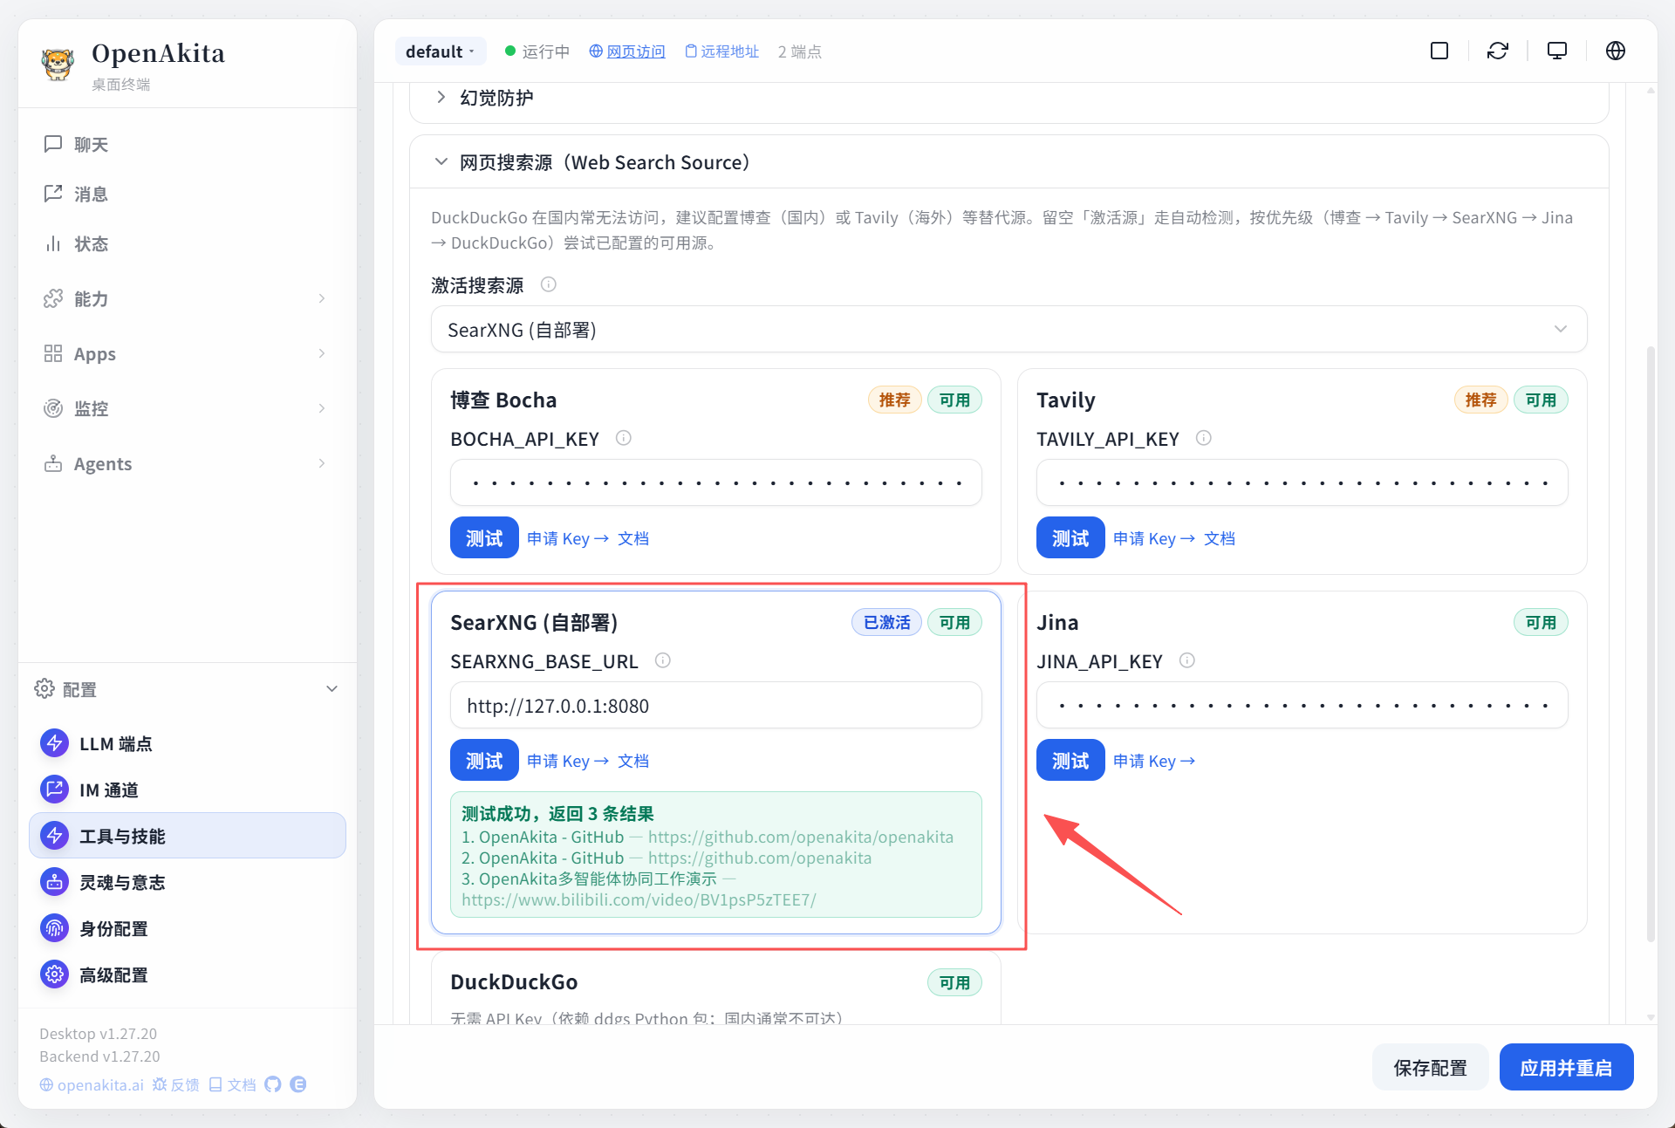The width and height of the screenshot is (1675, 1128).
Task: Click the 2 端点 text in top bar
Action: tap(800, 51)
